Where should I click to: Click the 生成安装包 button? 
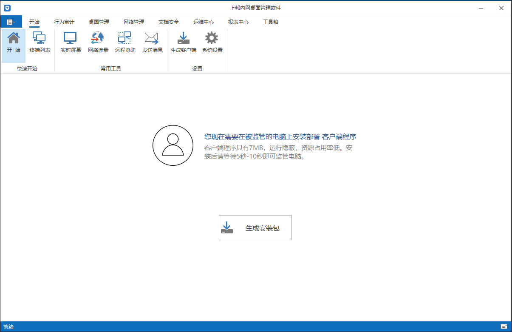(255, 227)
